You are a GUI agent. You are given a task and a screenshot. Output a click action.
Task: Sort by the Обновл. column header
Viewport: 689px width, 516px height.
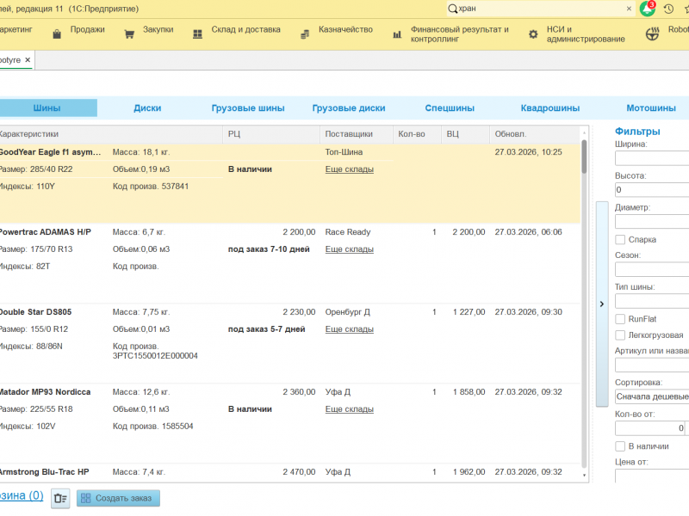[x=535, y=134]
